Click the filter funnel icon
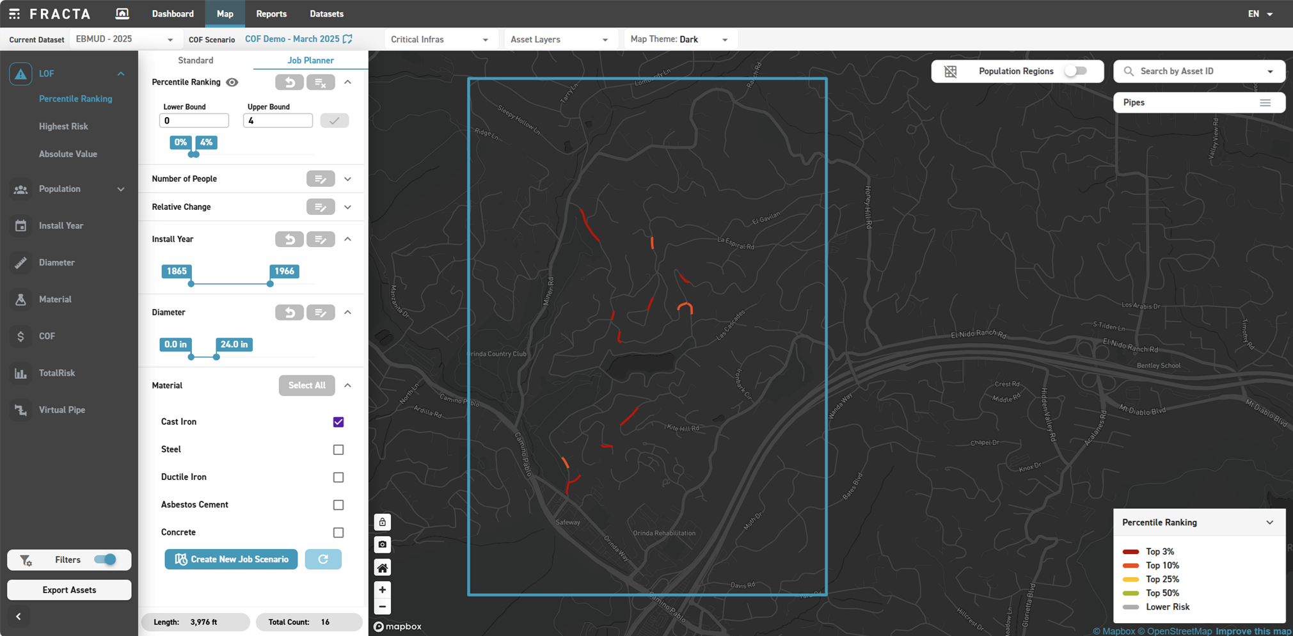1293x636 pixels. pyautogui.click(x=26, y=560)
